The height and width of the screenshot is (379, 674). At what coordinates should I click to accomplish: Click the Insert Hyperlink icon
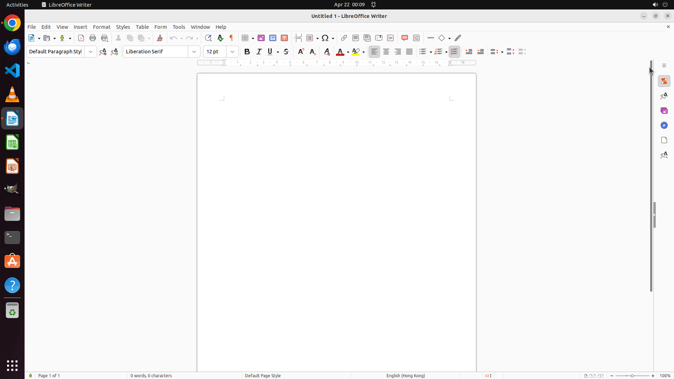[344, 38]
